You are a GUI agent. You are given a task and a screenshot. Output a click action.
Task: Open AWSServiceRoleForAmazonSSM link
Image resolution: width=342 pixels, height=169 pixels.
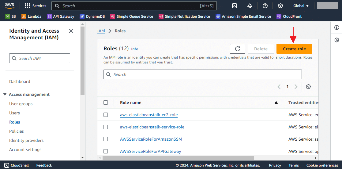151,139
